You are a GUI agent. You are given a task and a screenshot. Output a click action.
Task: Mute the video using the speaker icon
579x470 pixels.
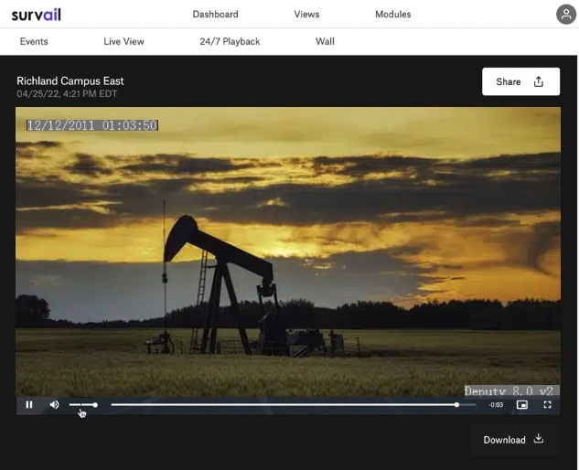tap(54, 404)
